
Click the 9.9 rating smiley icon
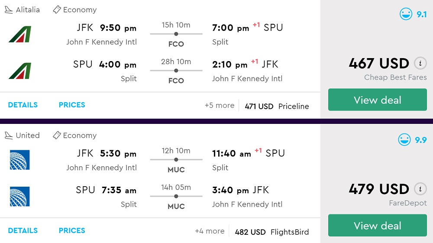tap(404, 140)
